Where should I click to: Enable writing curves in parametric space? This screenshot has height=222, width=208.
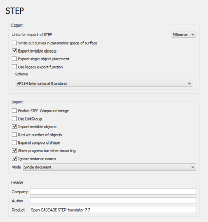pos(15,43)
